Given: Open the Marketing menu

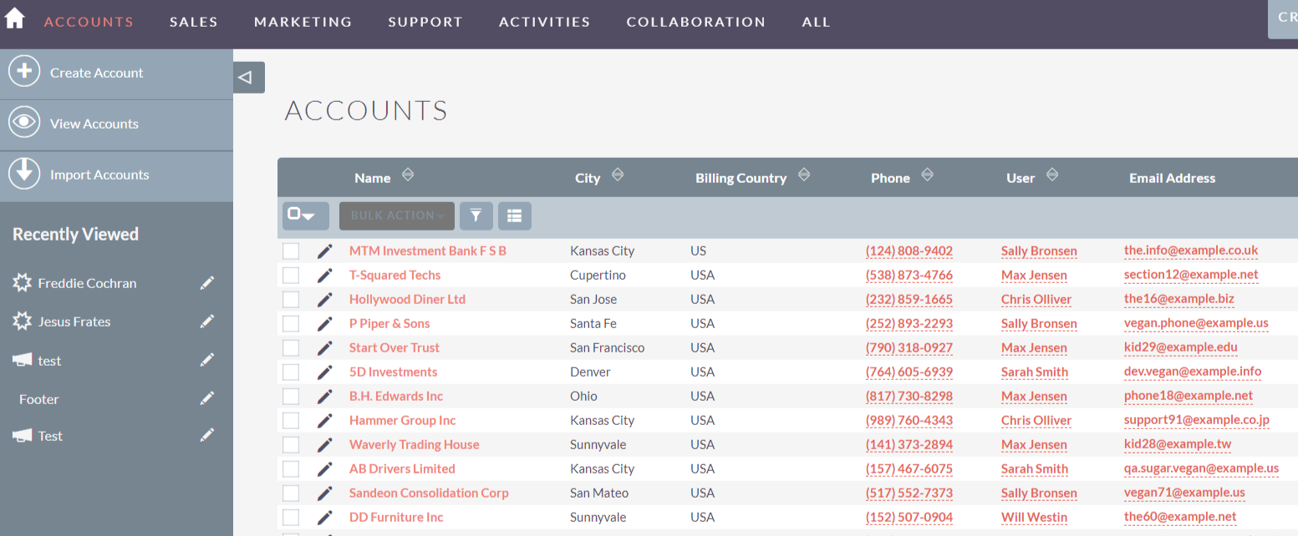Looking at the screenshot, I should [x=303, y=23].
